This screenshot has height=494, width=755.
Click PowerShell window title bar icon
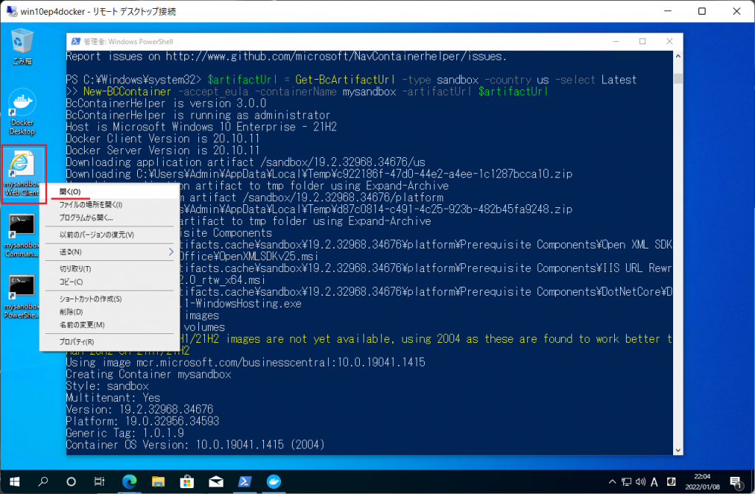tap(76, 41)
